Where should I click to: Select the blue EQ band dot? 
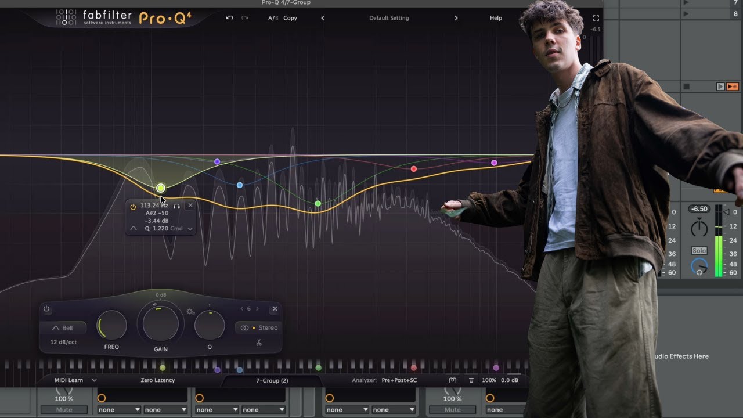click(240, 185)
